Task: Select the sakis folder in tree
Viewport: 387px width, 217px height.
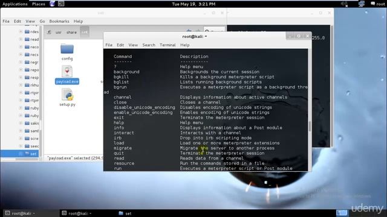Action: [32, 123]
